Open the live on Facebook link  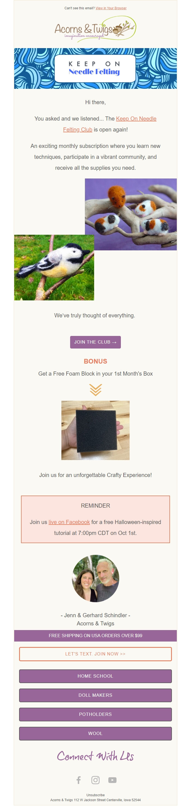69,522
